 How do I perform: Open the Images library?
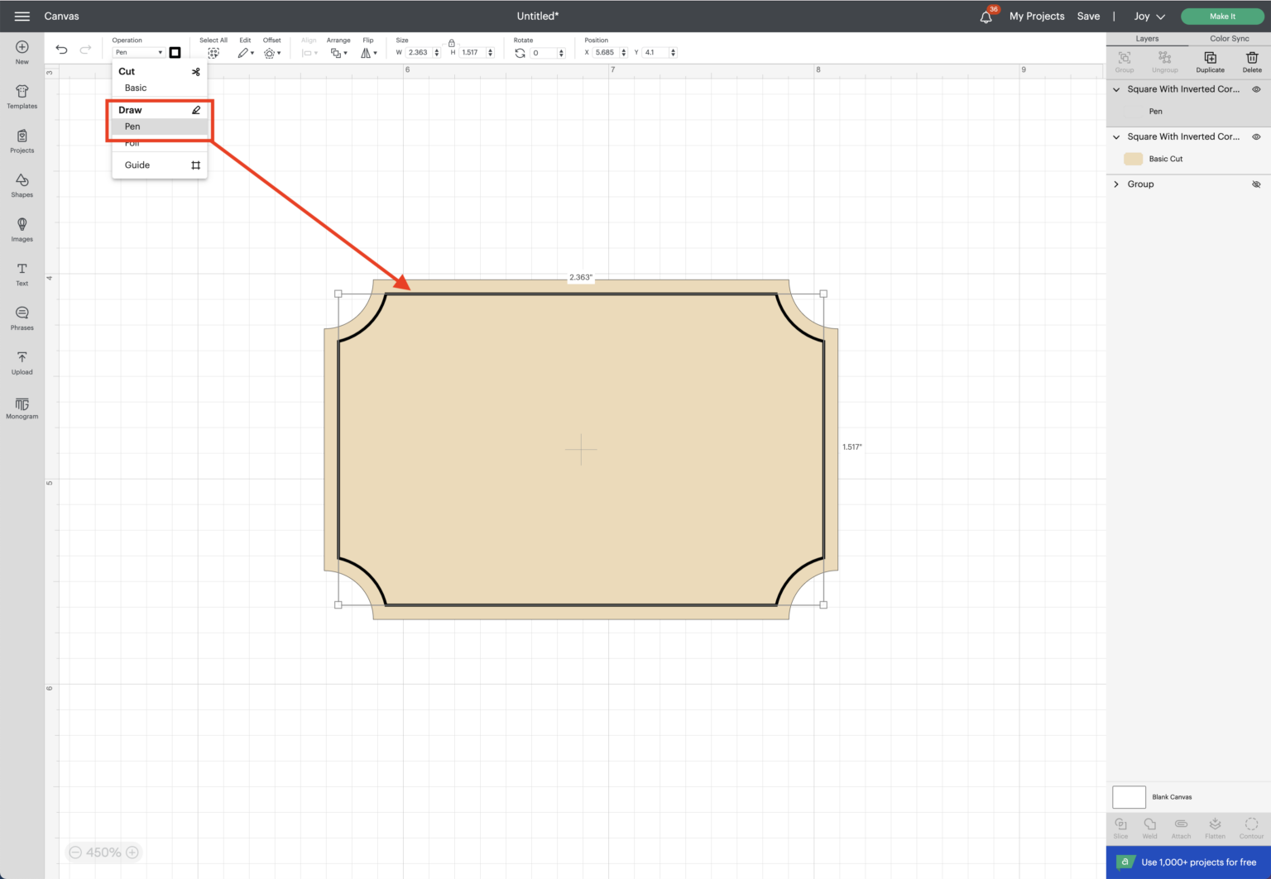click(x=22, y=229)
